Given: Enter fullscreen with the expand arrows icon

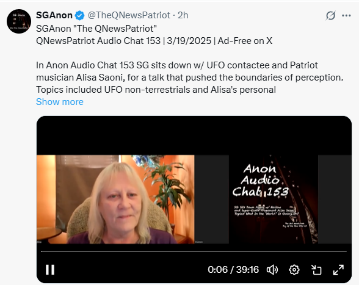Looking at the screenshot, I should tap(338, 270).
